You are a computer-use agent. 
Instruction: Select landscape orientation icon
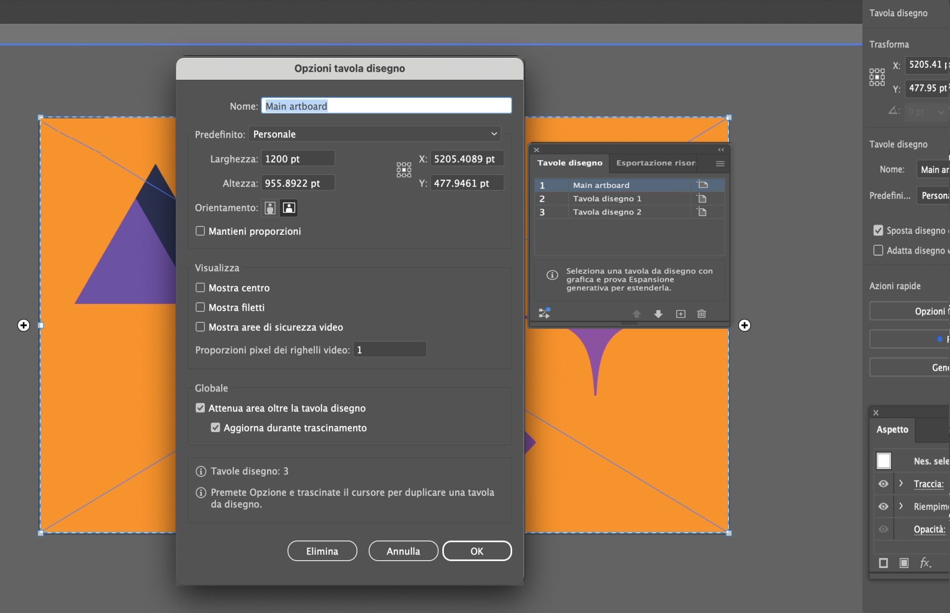289,208
